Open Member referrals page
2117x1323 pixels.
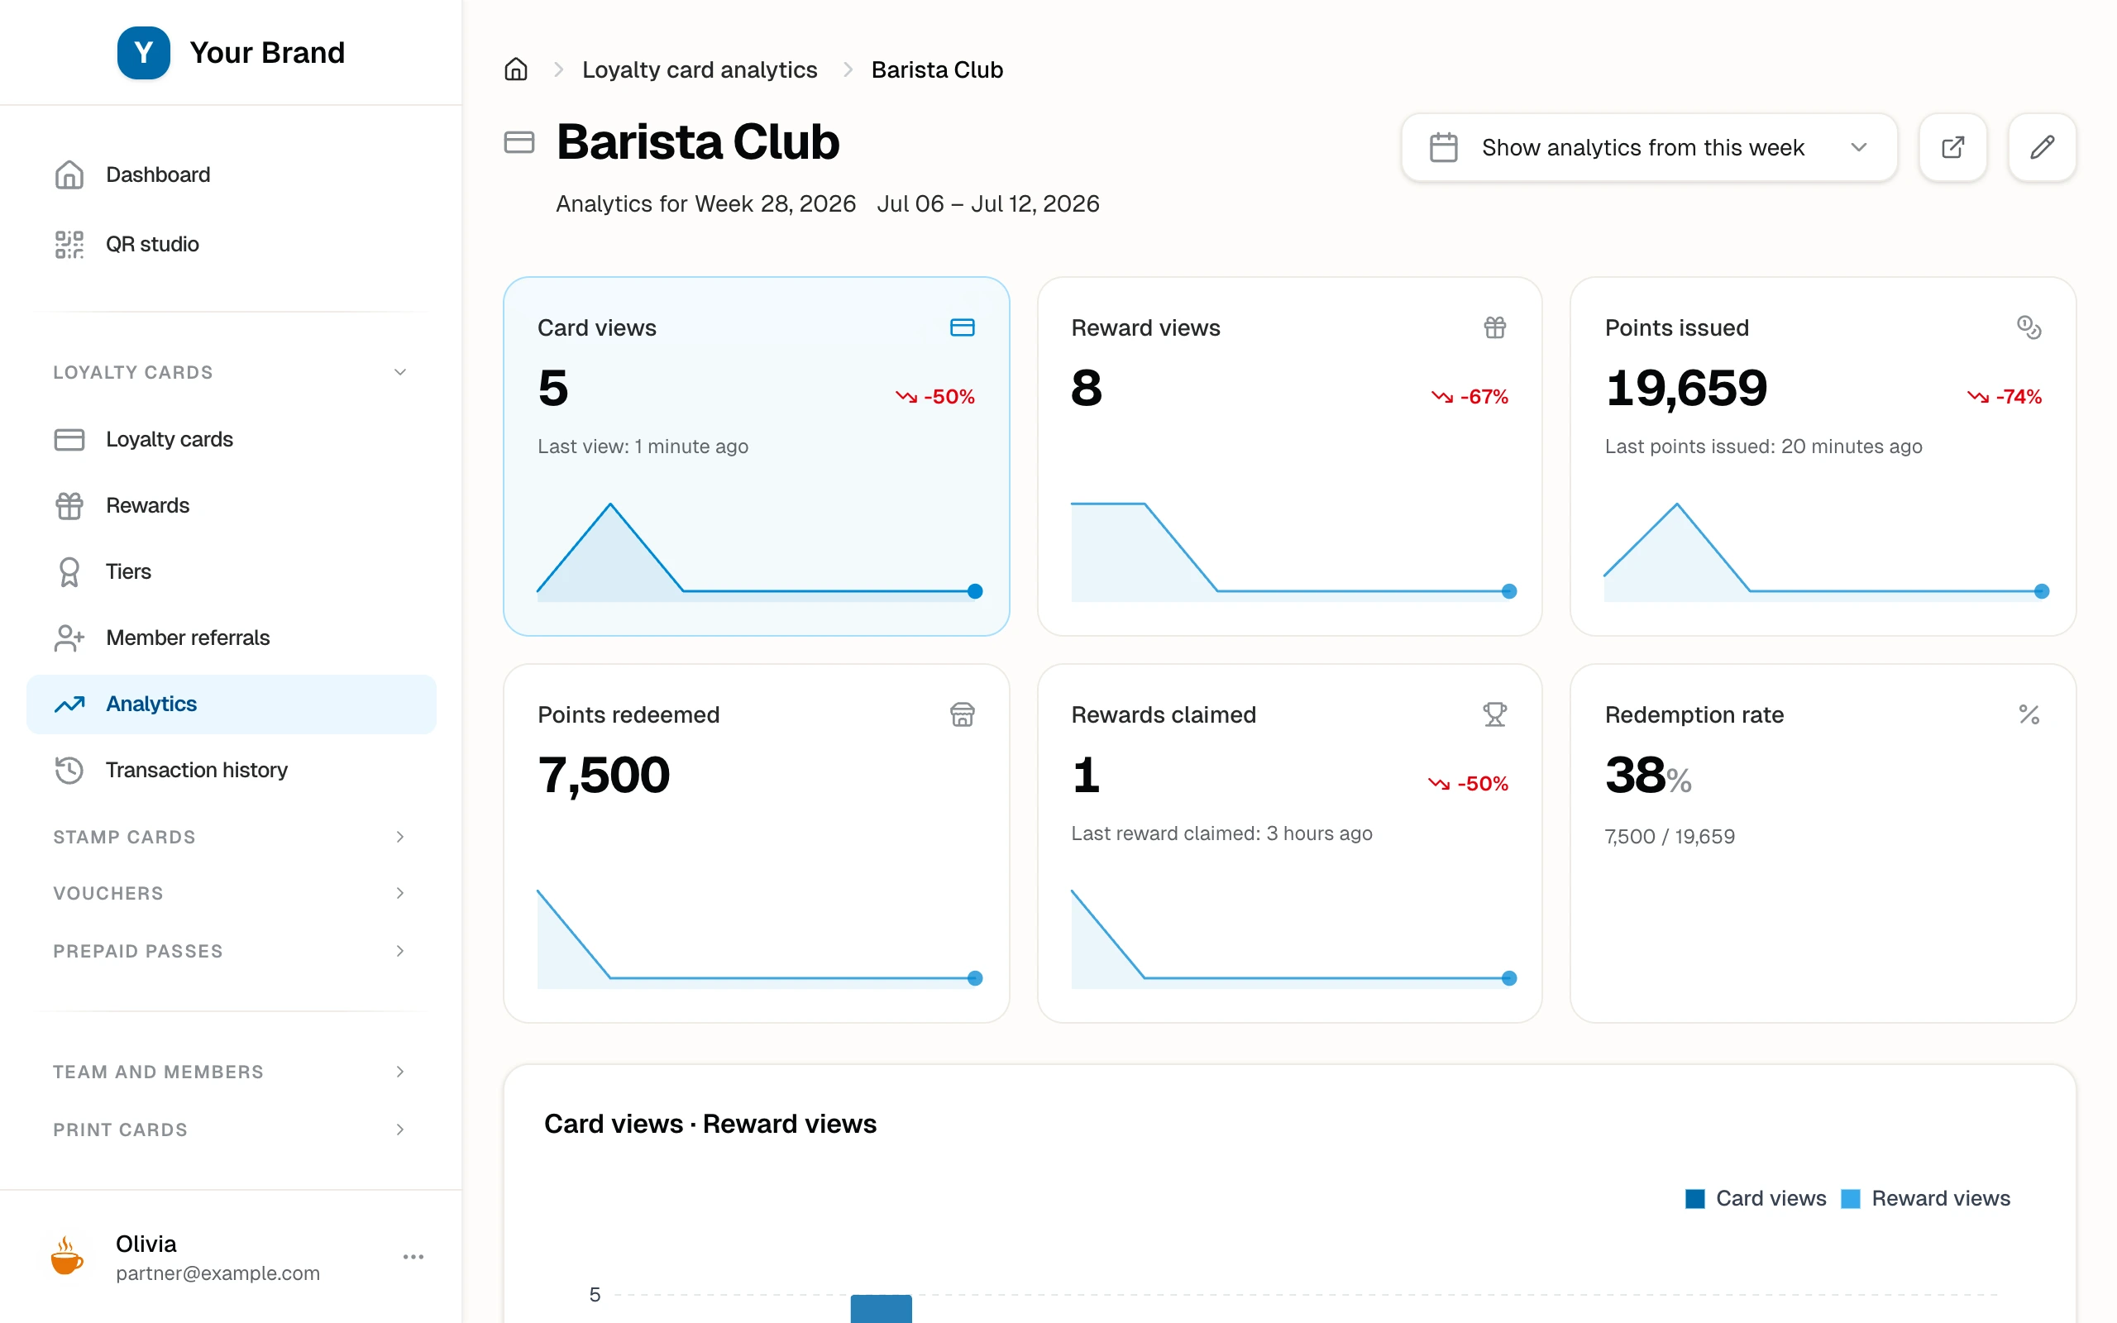click(x=231, y=638)
